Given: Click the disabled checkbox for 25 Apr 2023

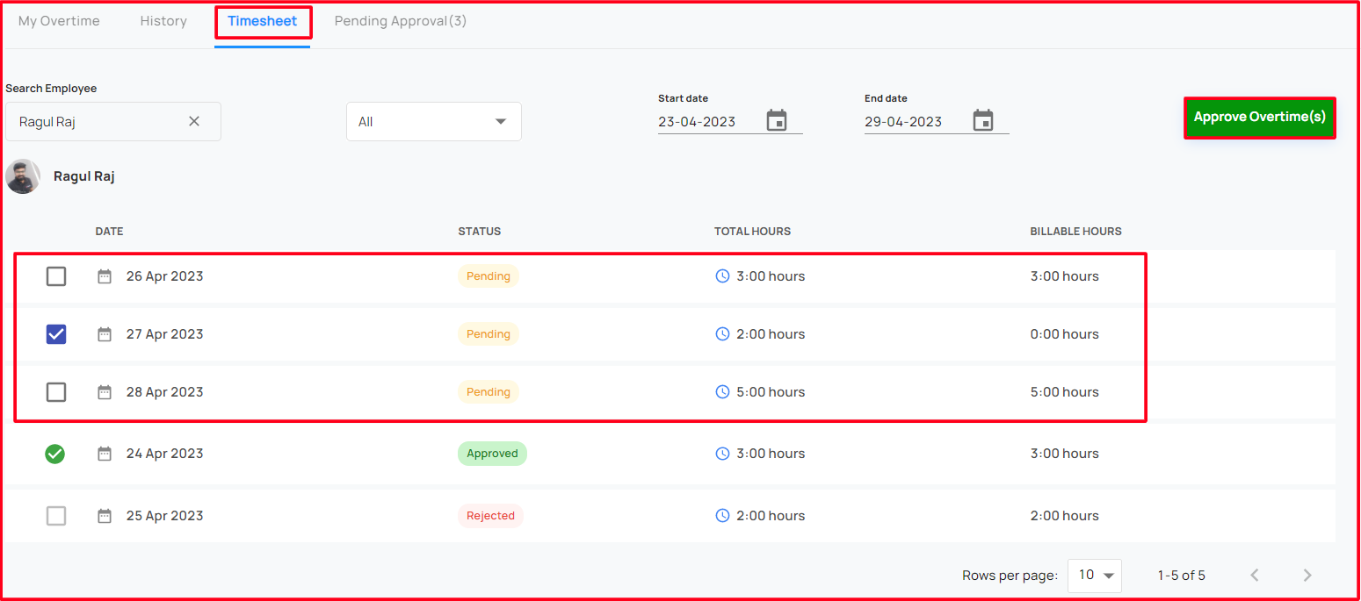Looking at the screenshot, I should 56,516.
